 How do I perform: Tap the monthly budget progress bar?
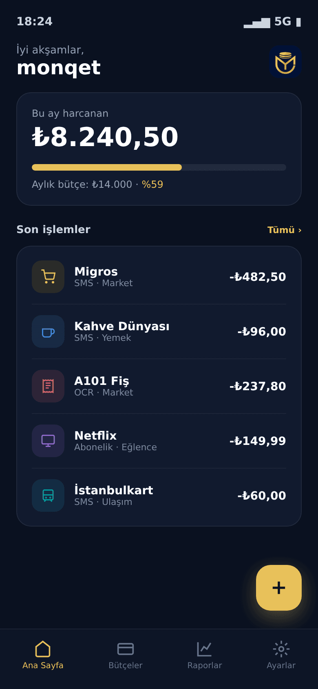click(159, 167)
